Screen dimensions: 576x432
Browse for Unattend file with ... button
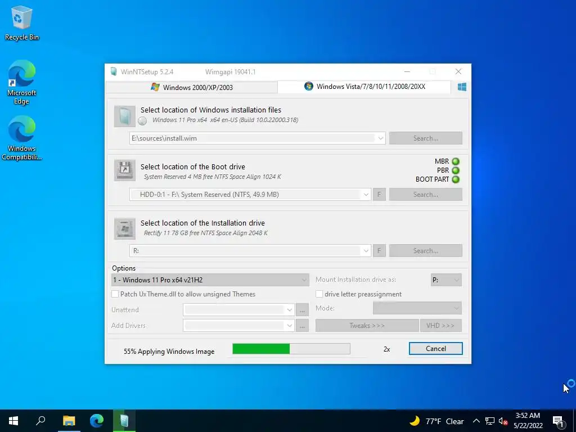pyautogui.click(x=302, y=310)
